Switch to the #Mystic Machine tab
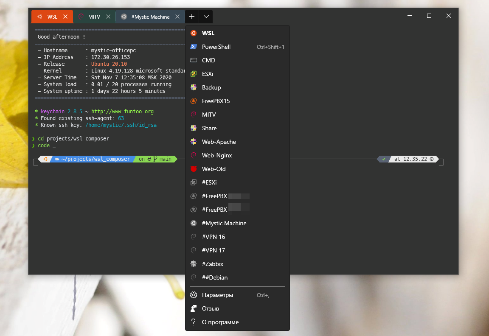Screen dimensions: 489x336 coord(150,17)
